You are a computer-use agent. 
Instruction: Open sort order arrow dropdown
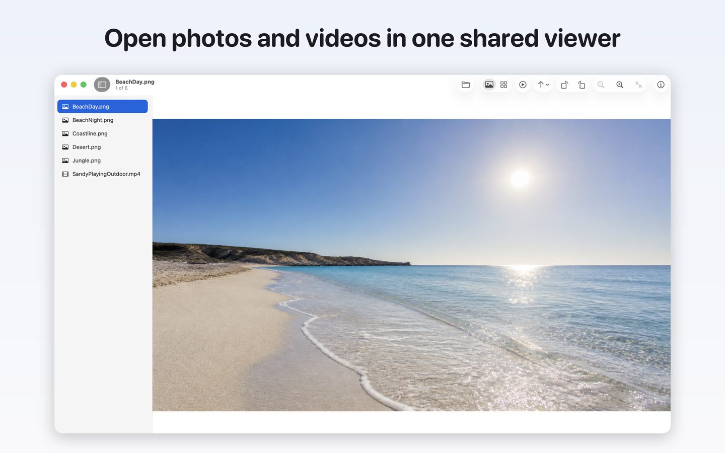pos(543,85)
